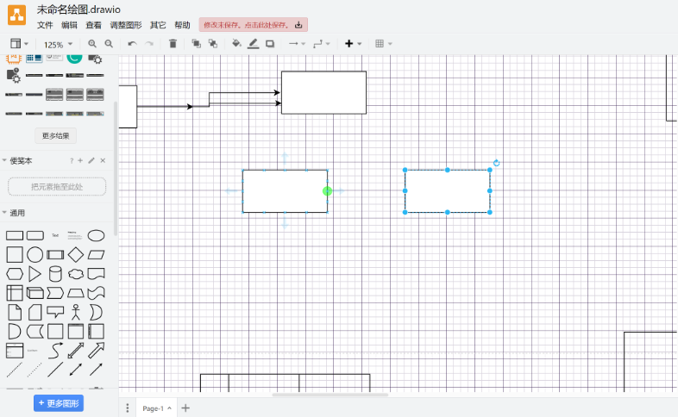Select the circle shape
The width and height of the screenshot is (678, 417).
[x=35, y=255]
